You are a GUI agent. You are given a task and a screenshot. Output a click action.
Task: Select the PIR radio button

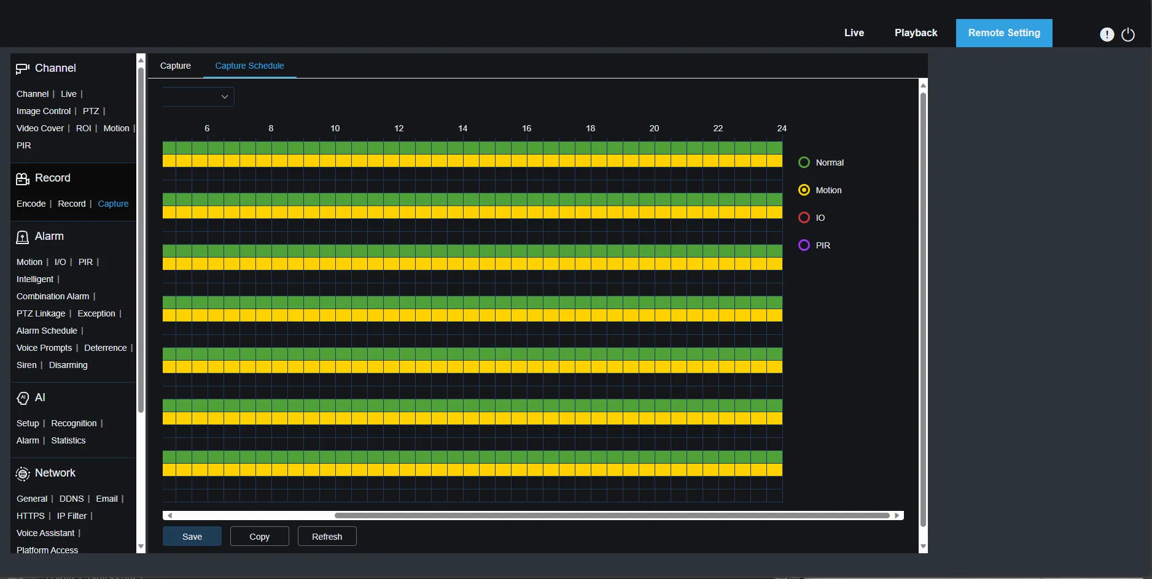(x=804, y=245)
